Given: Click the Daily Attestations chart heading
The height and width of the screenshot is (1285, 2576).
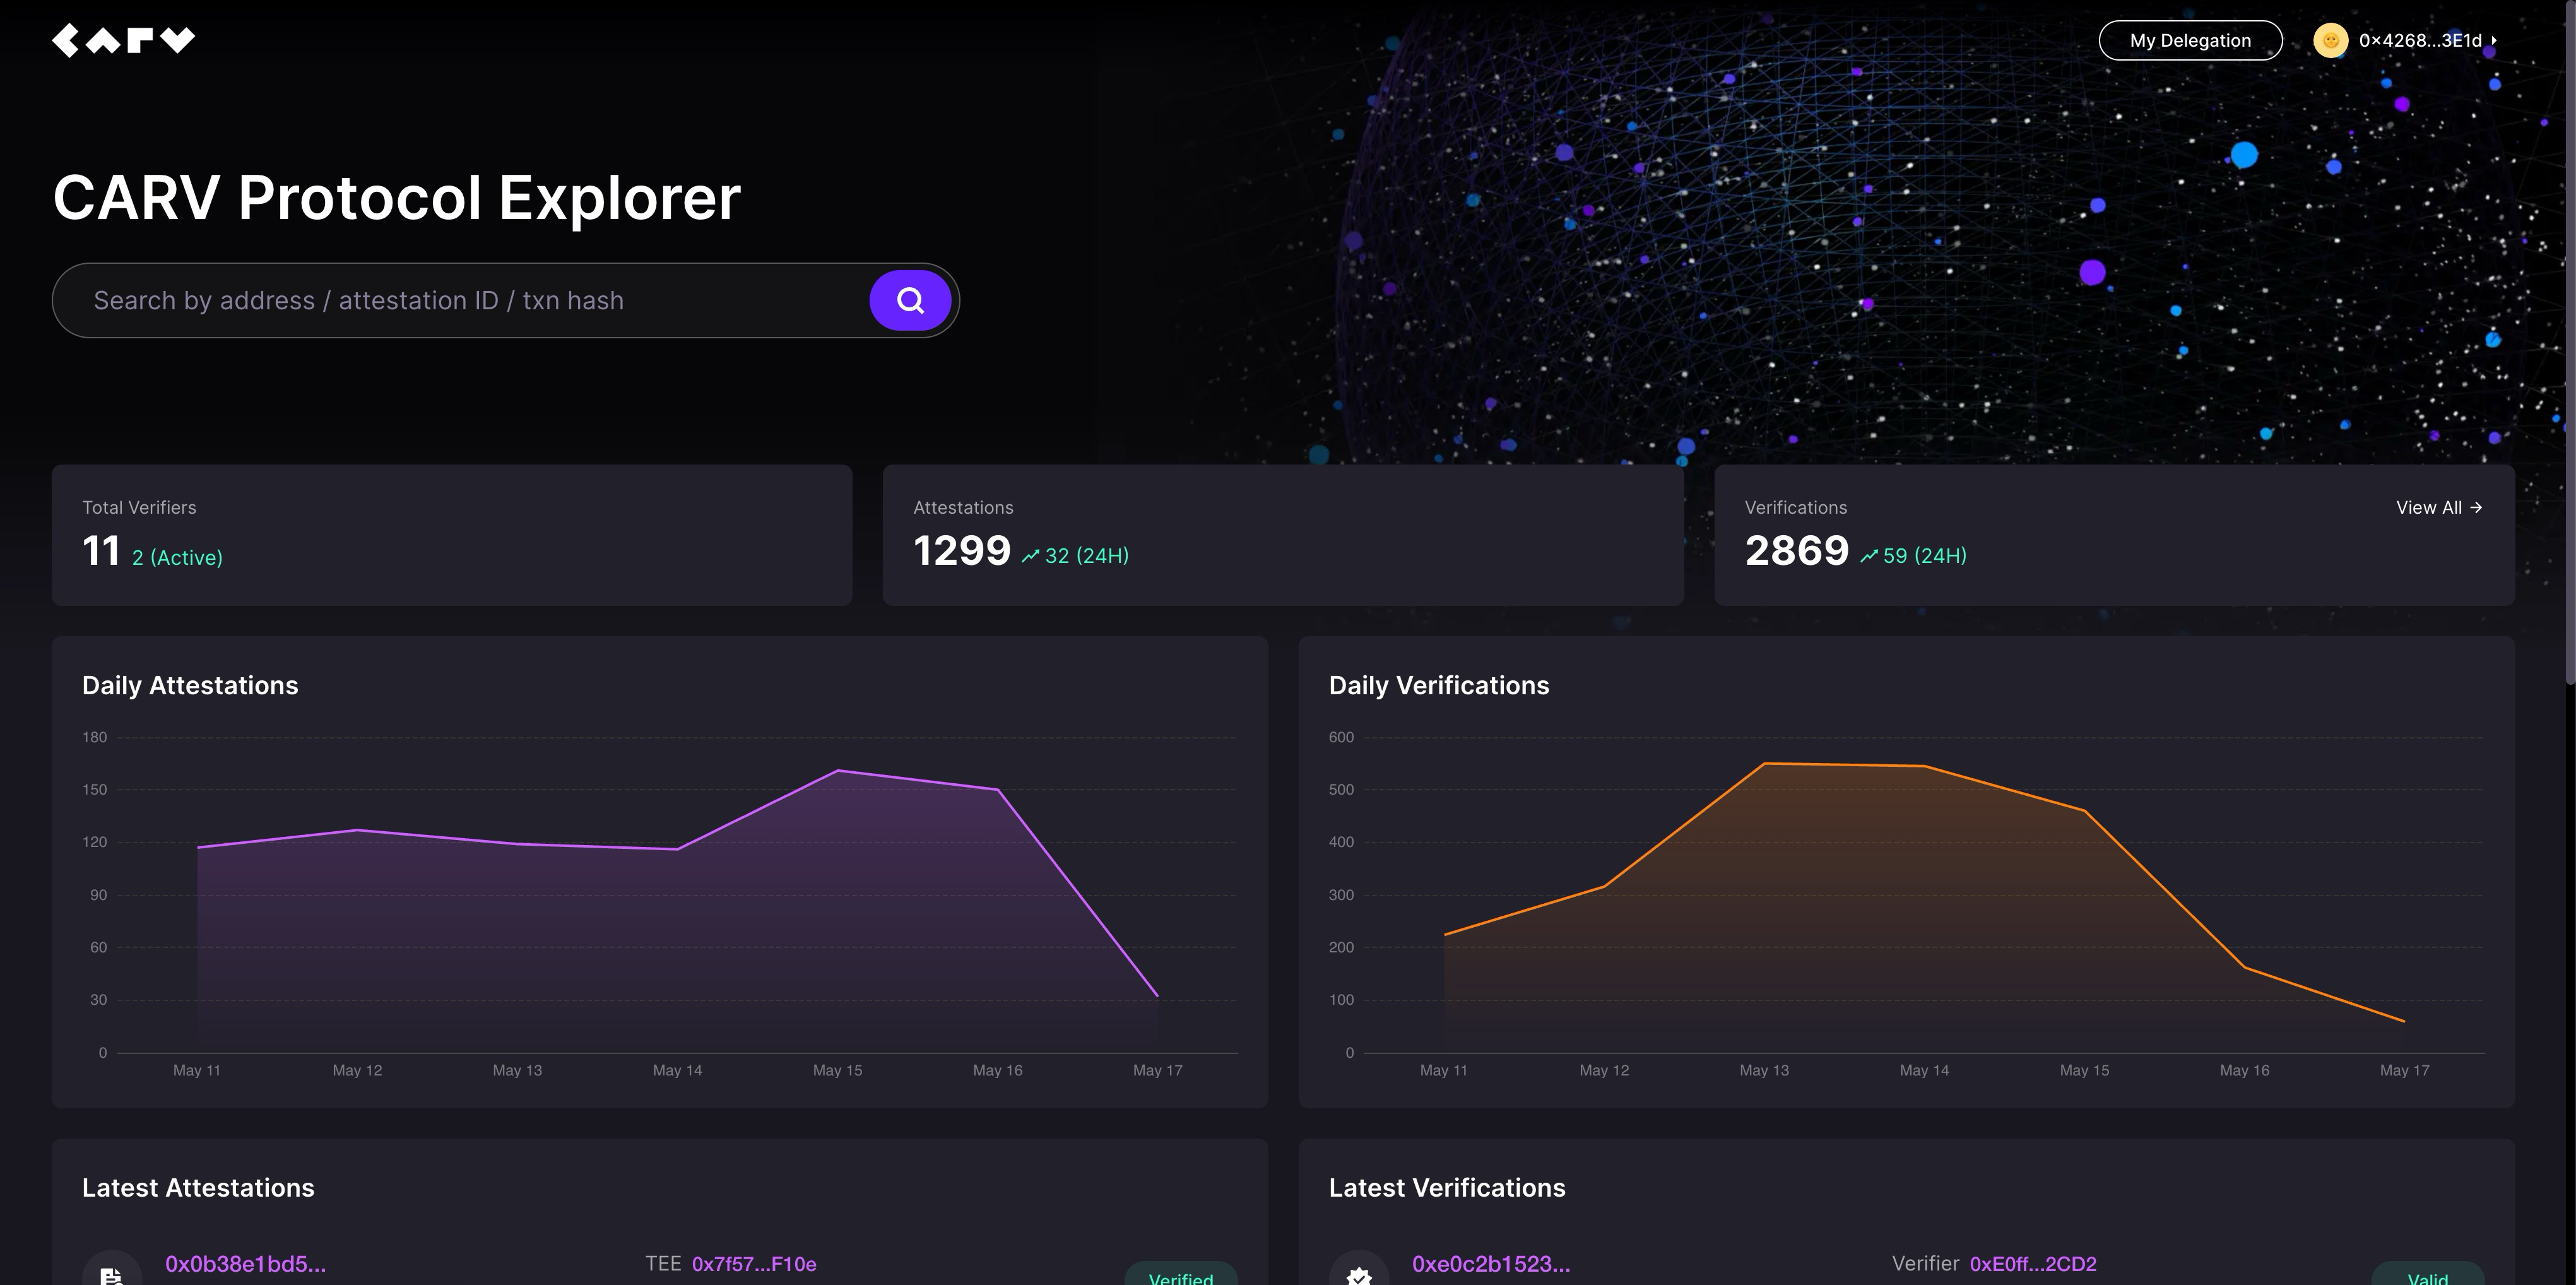Looking at the screenshot, I should 190,685.
